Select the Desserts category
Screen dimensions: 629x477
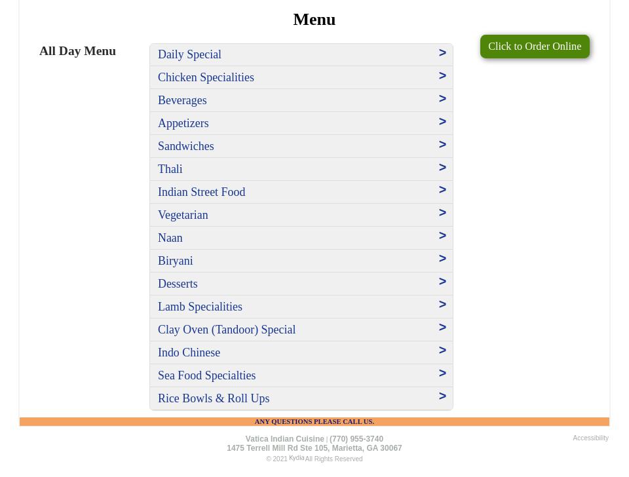pos(178,284)
